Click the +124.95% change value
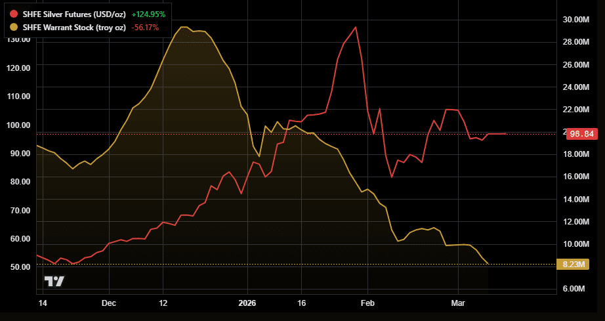This screenshot has height=321, width=605. [148, 14]
